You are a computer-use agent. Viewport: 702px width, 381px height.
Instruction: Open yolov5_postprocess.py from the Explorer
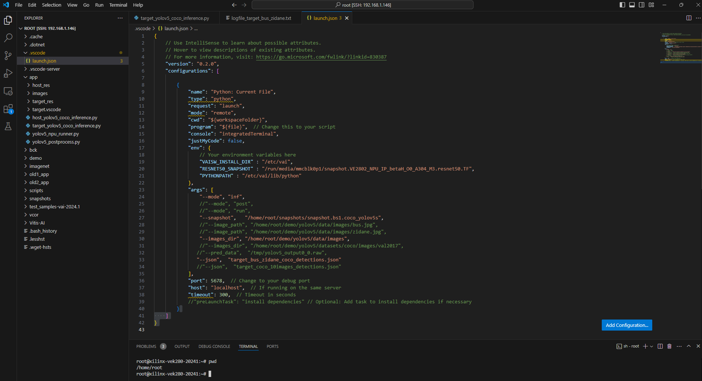tap(56, 142)
